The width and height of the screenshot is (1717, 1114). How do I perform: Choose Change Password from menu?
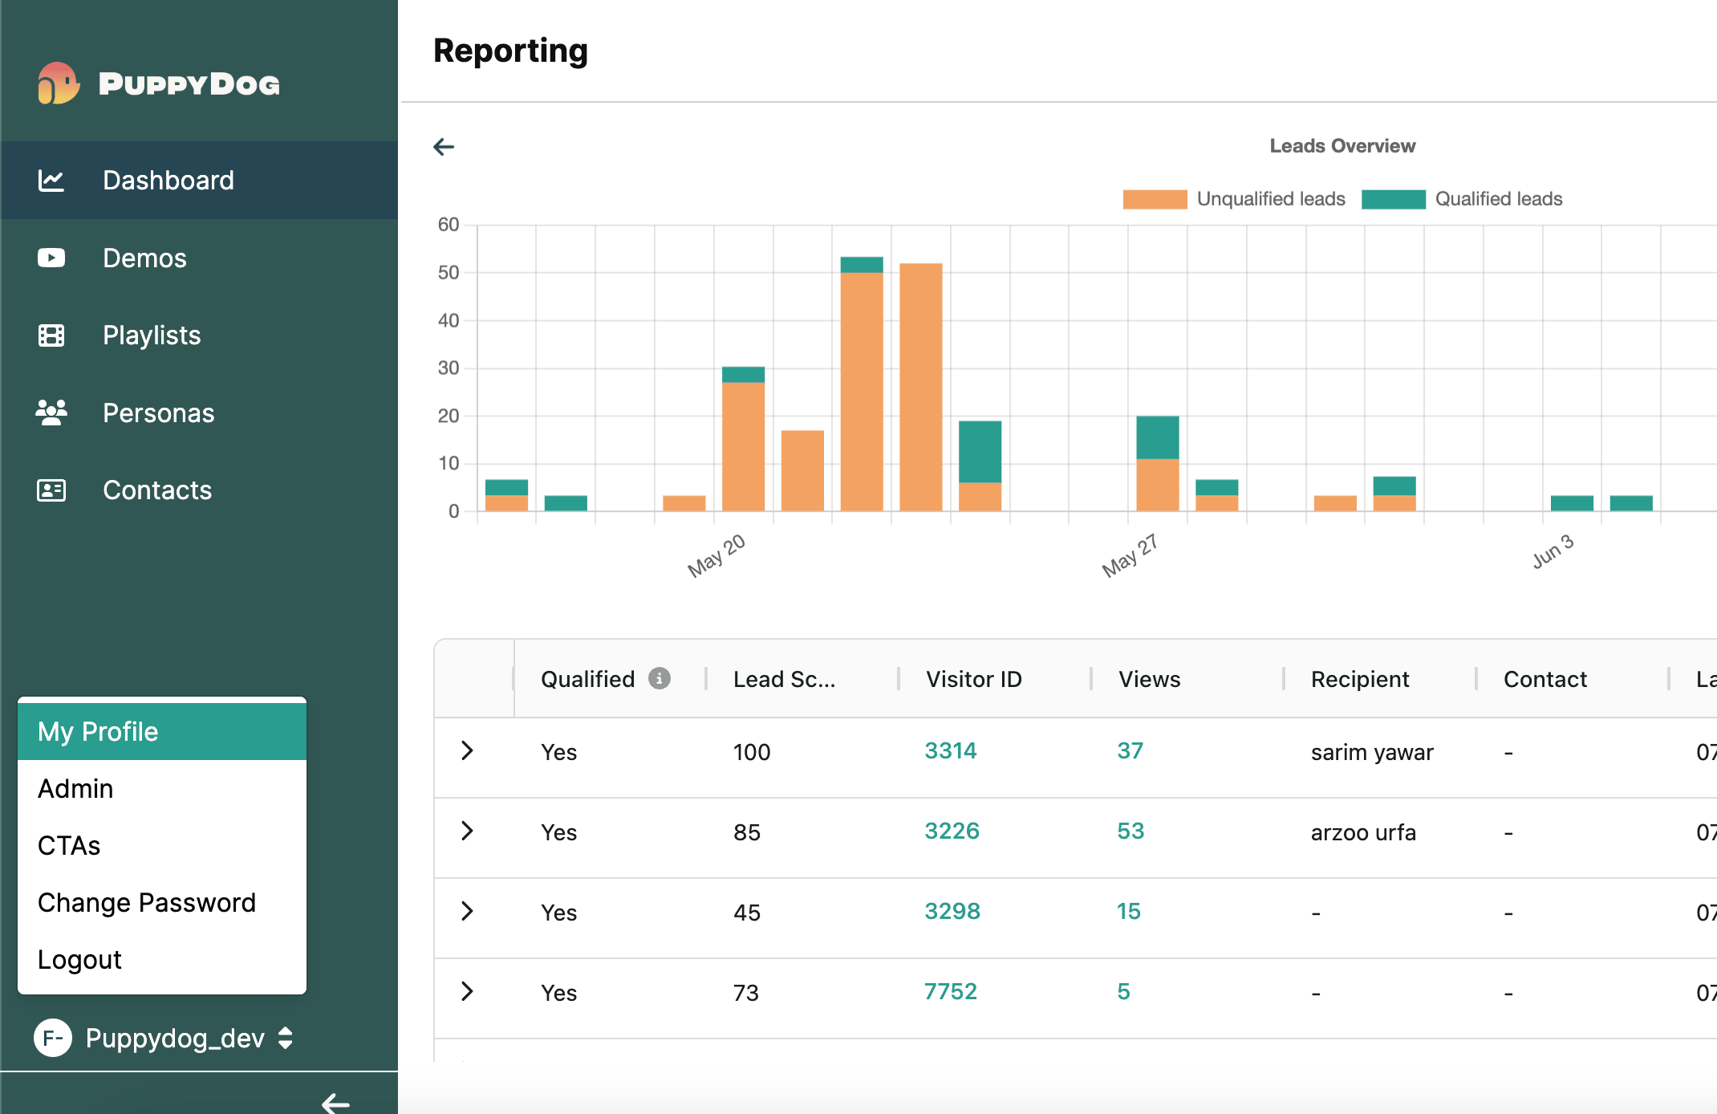click(147, 903)
